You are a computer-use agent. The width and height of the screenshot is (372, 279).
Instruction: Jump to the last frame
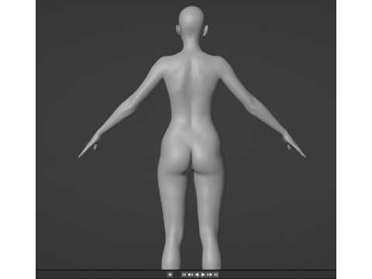pyautogui.click(x=215, y=274)
